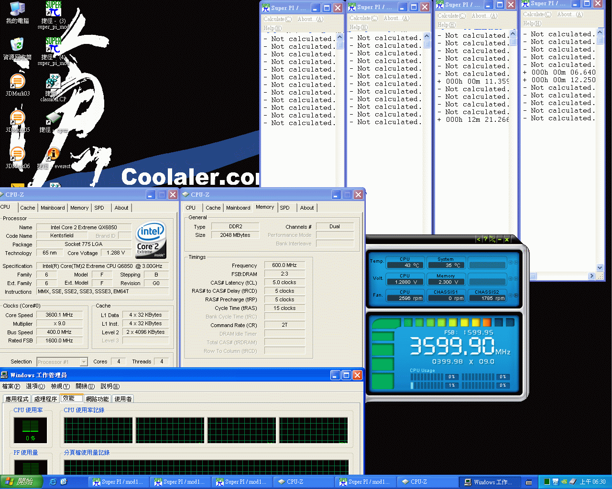612x489 pixels.
Task: Click the Fan. row left arrow in widget
Action: (x=511, y=295)
